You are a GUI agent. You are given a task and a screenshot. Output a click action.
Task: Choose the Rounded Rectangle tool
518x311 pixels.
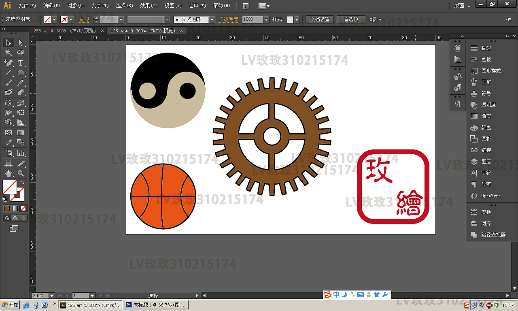click(x=21, y=73)
